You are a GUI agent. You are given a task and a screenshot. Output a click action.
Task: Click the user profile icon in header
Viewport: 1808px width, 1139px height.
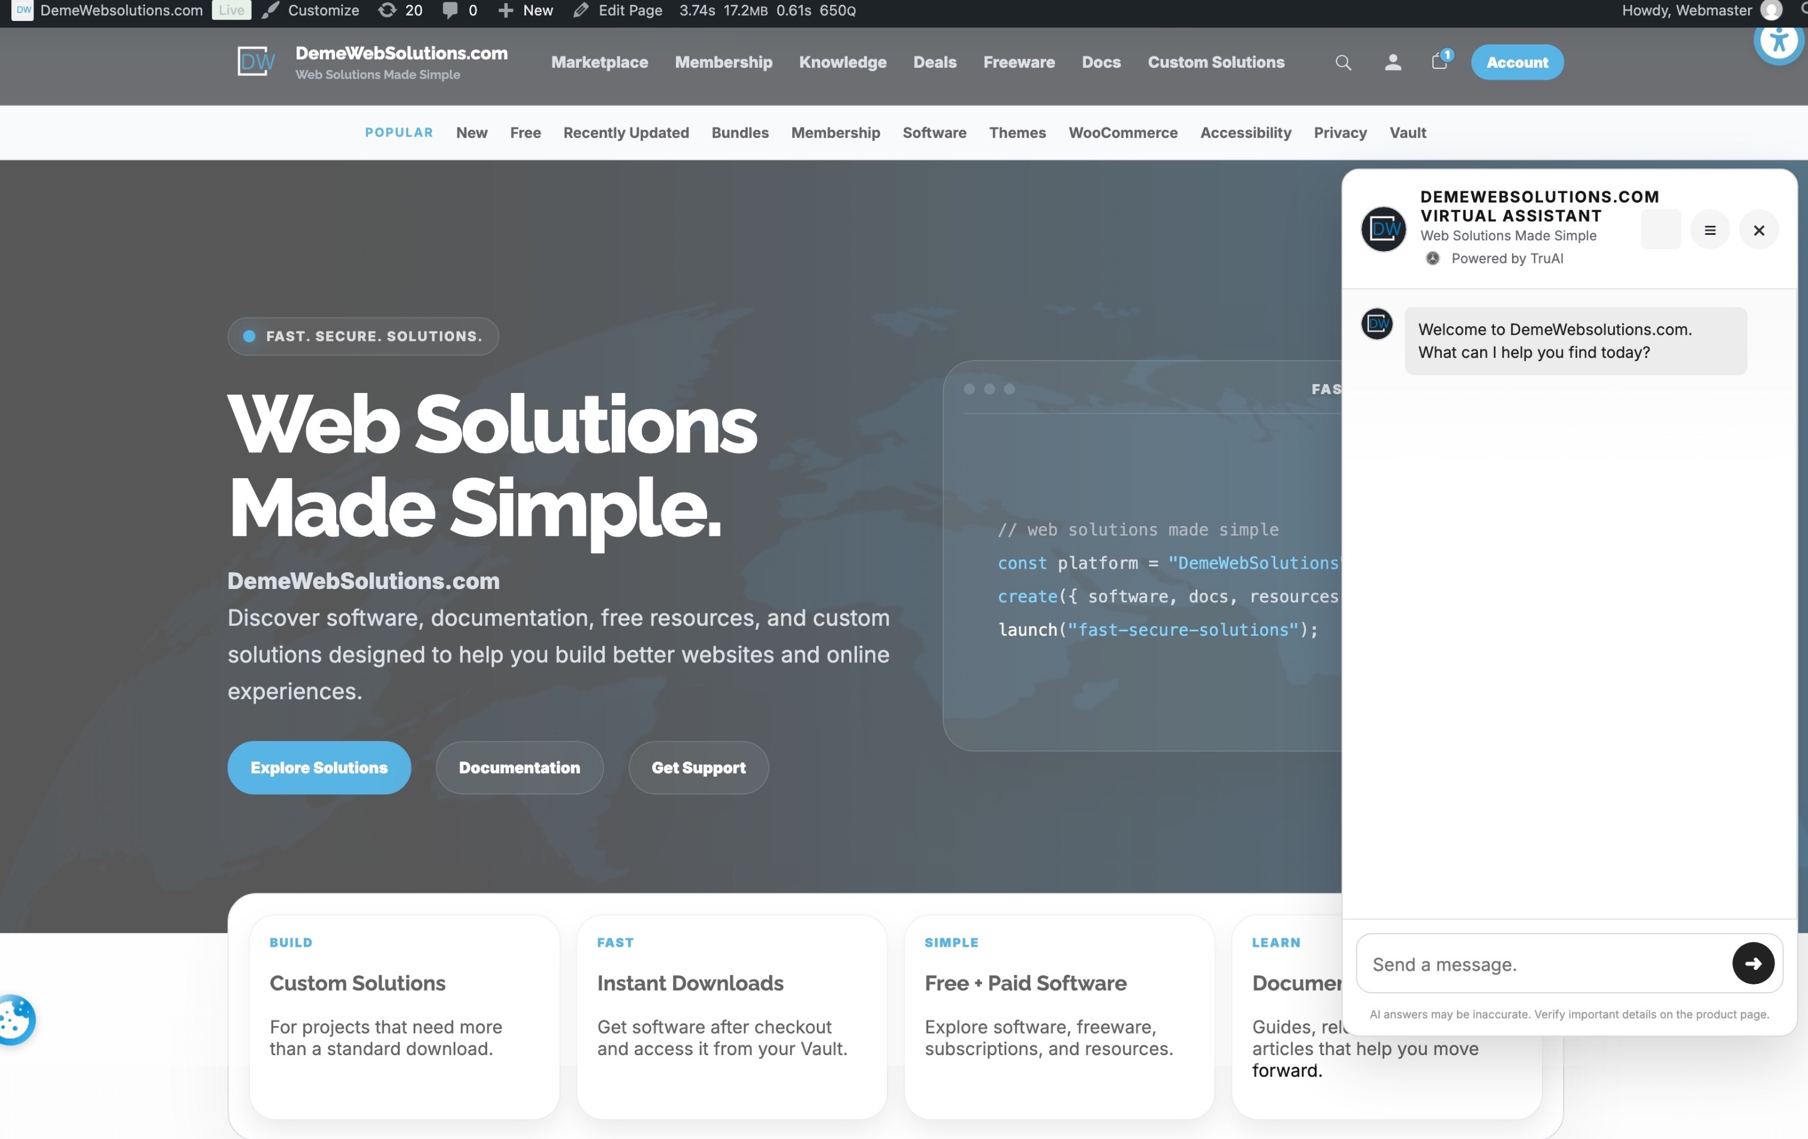coord(1393,62)
